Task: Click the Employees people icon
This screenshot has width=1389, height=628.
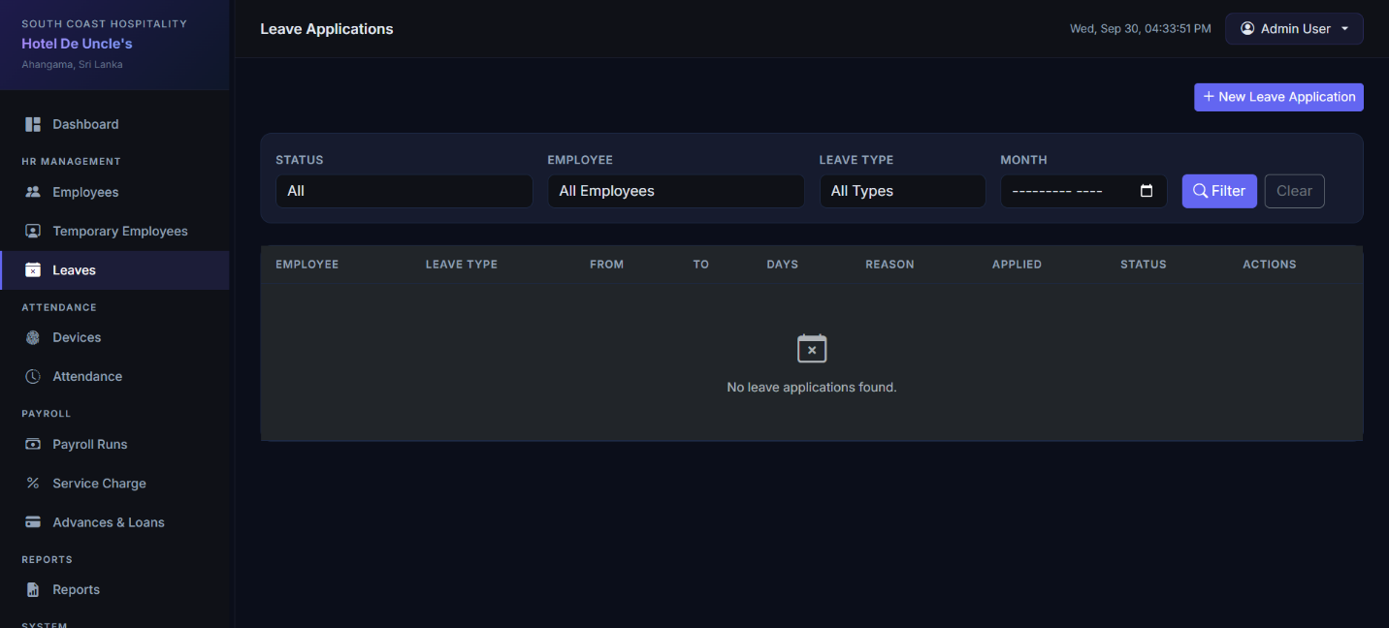Action: click(33, 192)
